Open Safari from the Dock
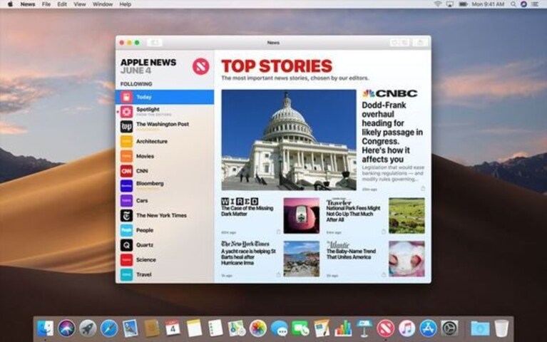This screenshot has width=547, height=342. 109,328
